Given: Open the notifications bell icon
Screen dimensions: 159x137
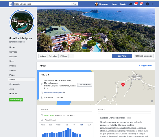Looking at the screenshot, I should 141,4.
